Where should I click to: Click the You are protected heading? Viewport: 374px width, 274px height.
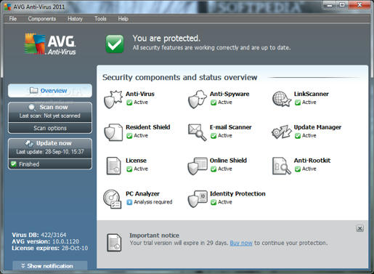point(166,39)
